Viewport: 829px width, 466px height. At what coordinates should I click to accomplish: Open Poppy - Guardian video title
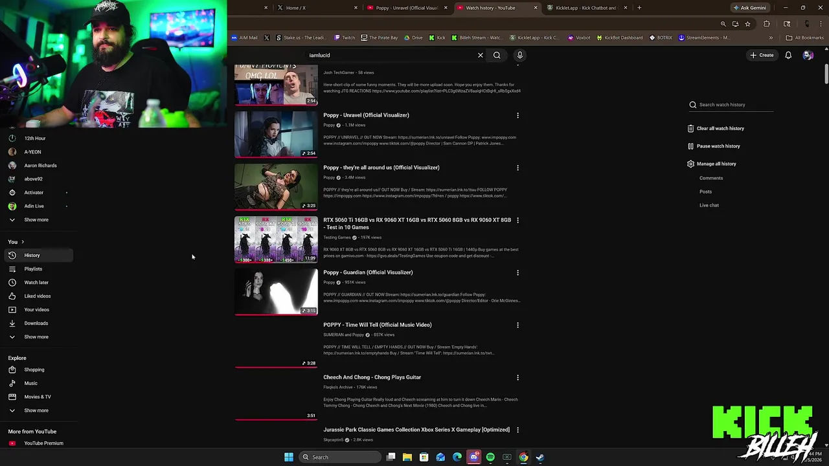click(368, 272)
